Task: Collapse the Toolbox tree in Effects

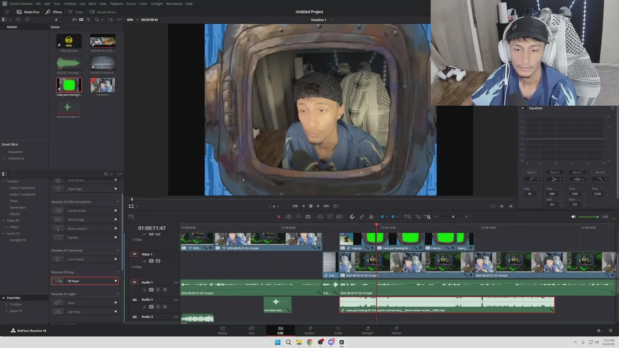Action: pyautogui.click(x=3, y=181)
